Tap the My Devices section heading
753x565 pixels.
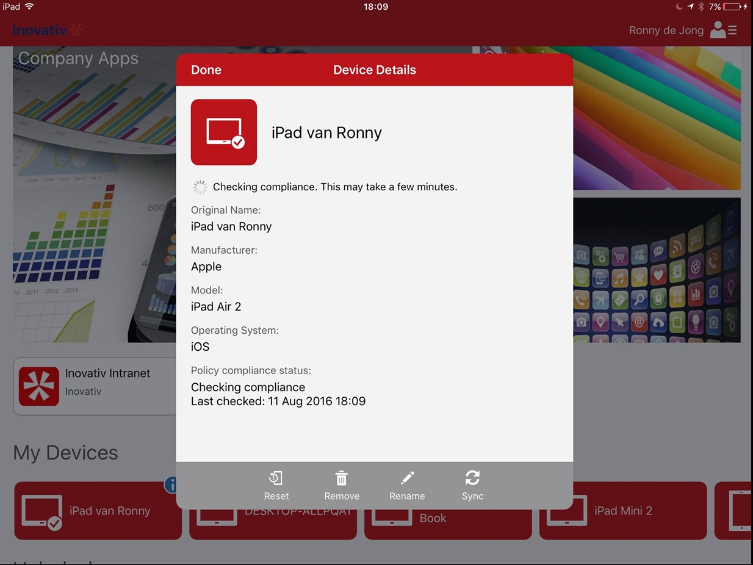click(66, 453)
